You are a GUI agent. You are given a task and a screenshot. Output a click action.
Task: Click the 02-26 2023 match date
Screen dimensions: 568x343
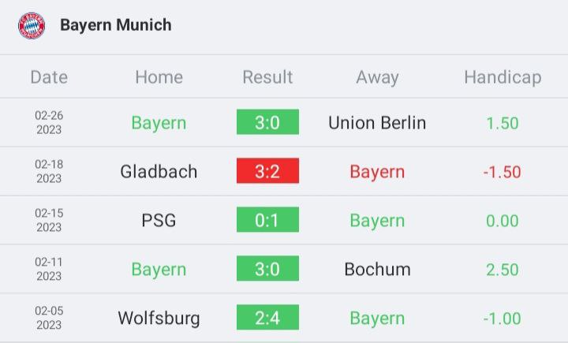(x=49, y=122)
